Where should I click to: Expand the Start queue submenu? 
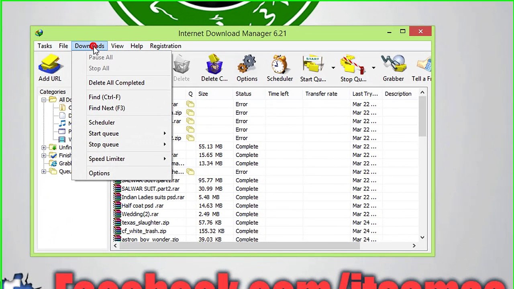point(165,133)
